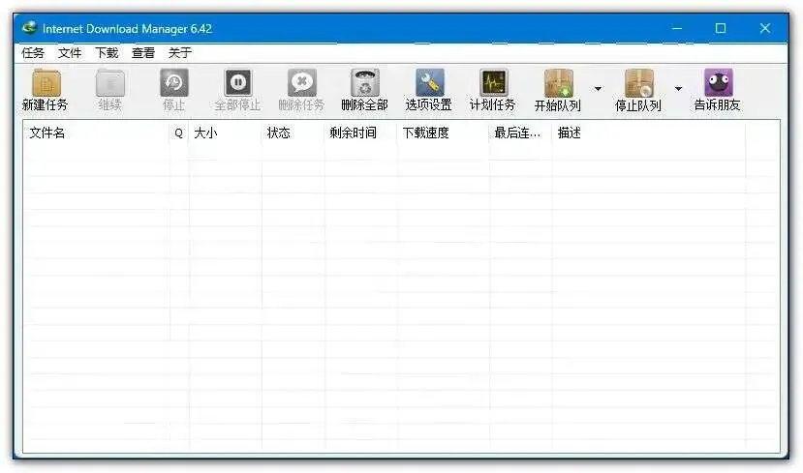Sort by the 大小 column header

[x=225, y=133]
